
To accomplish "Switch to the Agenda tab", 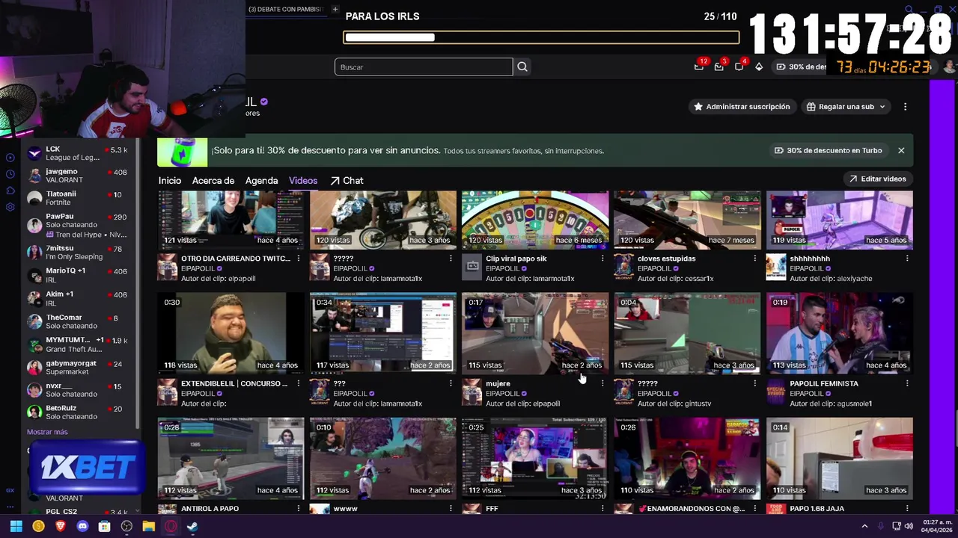I will pos(262,181).
